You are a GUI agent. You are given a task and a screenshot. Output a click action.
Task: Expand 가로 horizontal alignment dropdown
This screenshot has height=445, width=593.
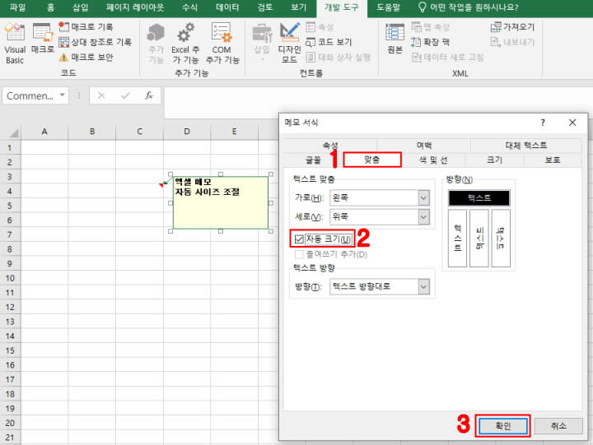[x=423, y=197]
